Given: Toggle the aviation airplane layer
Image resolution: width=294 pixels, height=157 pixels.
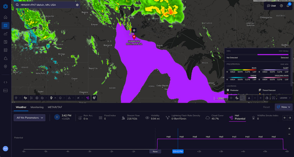Looking at the screenshot, I should point(78,98).
